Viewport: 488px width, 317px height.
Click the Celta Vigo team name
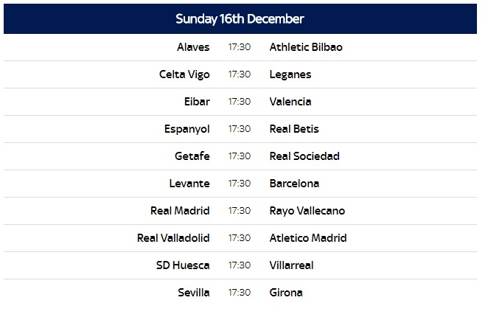tap(184, 74)
